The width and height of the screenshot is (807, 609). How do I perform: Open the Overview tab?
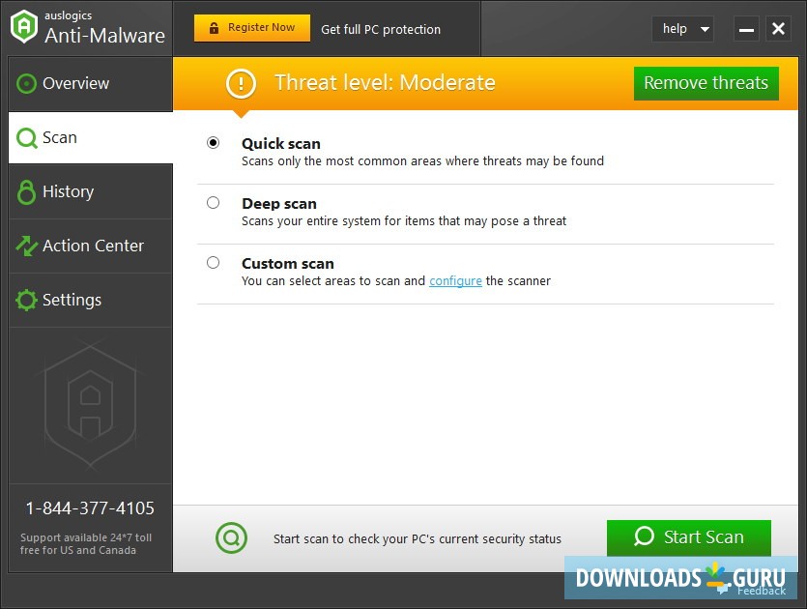(91, 83)
